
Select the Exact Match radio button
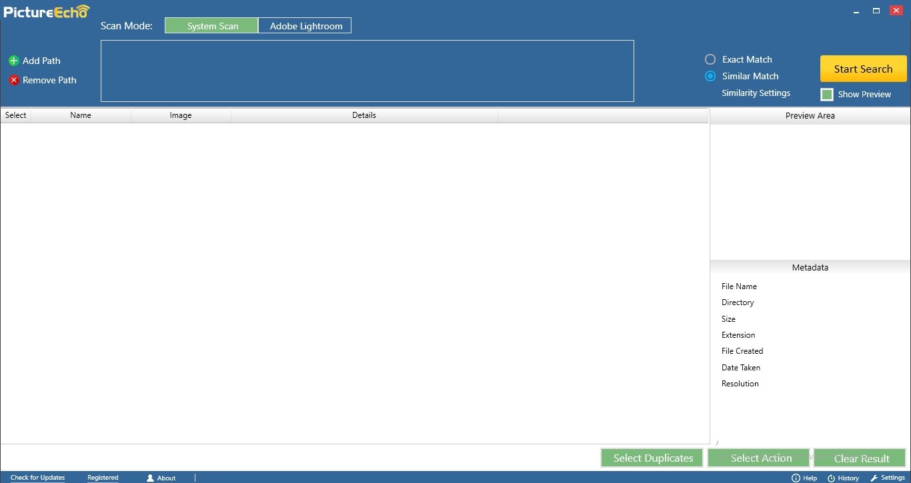pos(710,59)
